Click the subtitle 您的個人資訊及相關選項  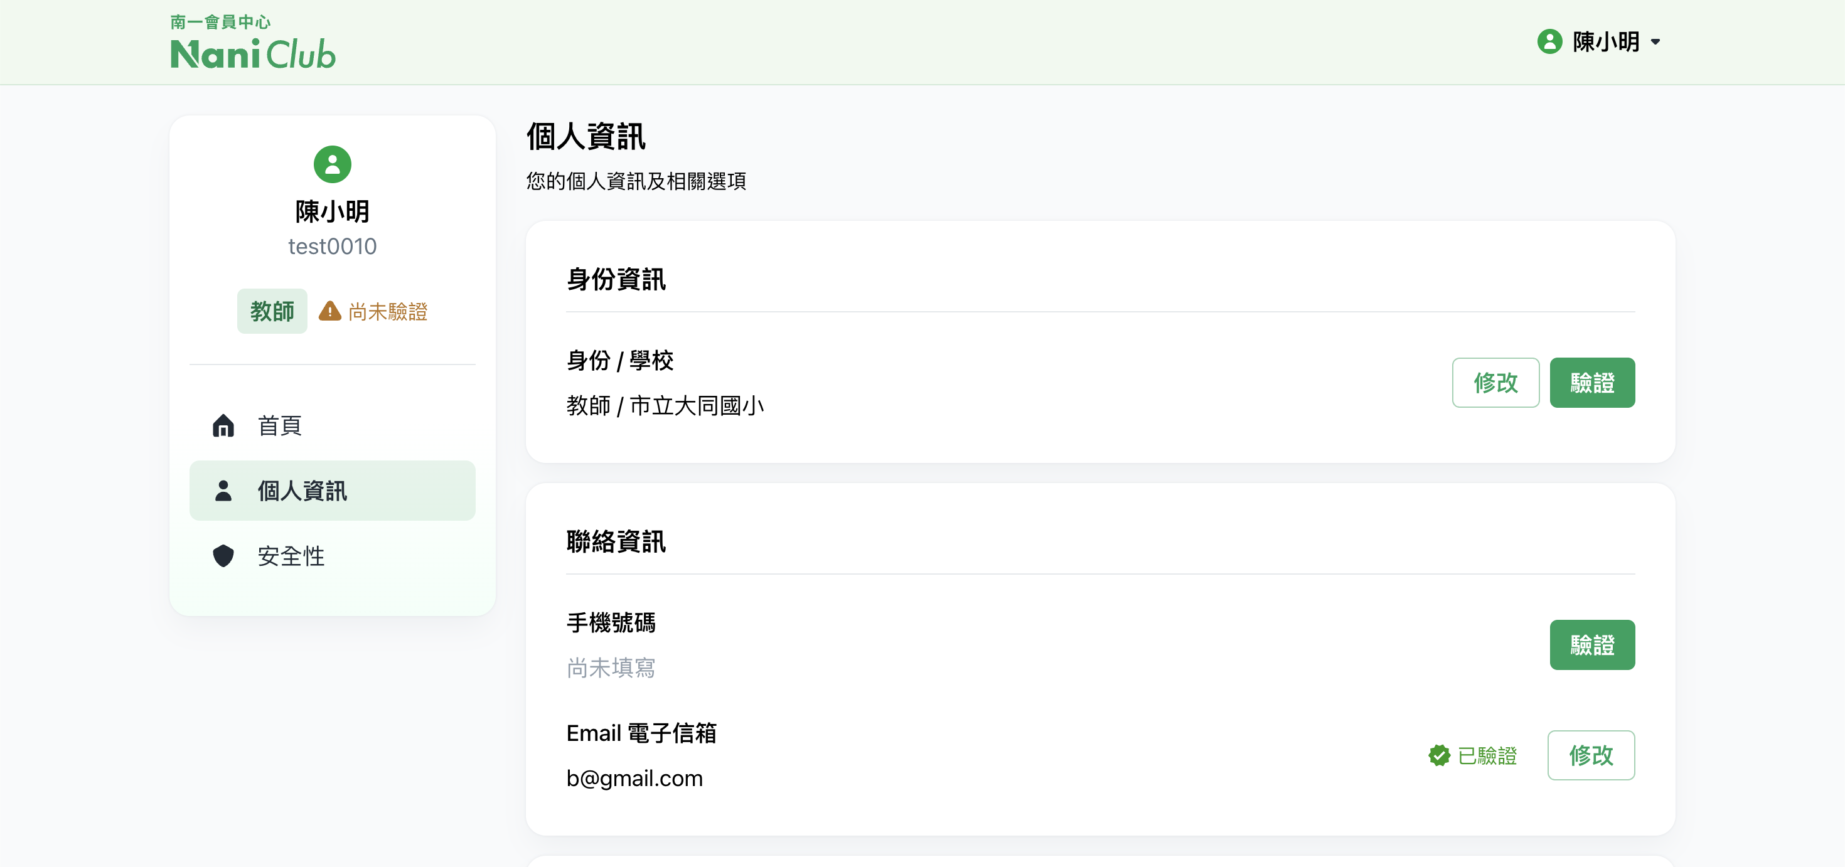click(x=636, y=181)
